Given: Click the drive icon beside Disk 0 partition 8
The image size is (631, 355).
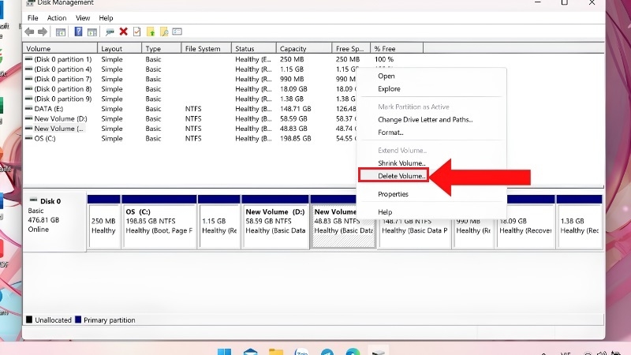Looking at the screenshot, I should pos(28,88).
